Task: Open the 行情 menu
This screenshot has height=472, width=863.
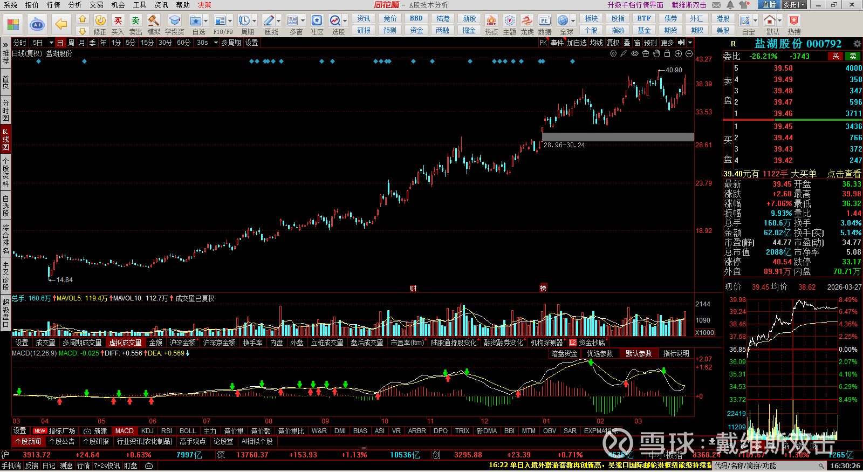Action: [x=53, y=5]
